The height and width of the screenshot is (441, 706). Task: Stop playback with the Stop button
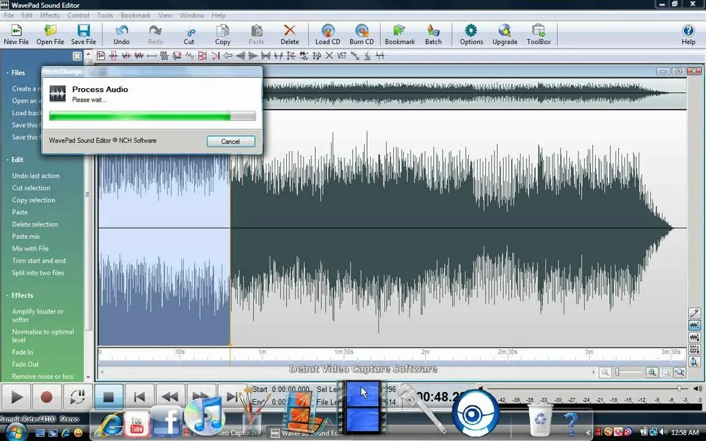click(x=108, y=397)
